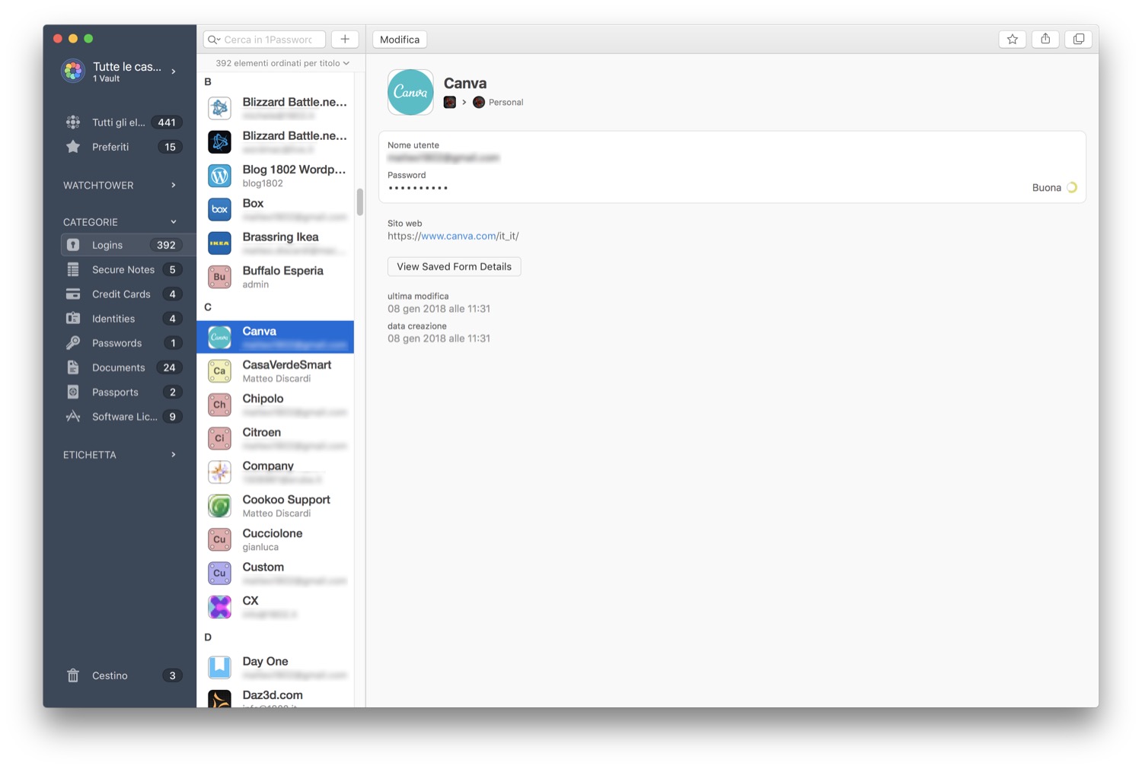Click the open-in-new-window icon
This screenshot has width=1142, height=769.
pyautogui.click(x=1079, y=40)
